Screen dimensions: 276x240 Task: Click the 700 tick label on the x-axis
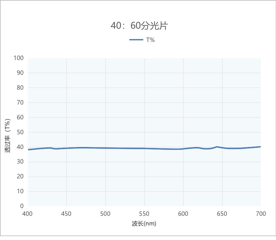click(x=261, y=214)
